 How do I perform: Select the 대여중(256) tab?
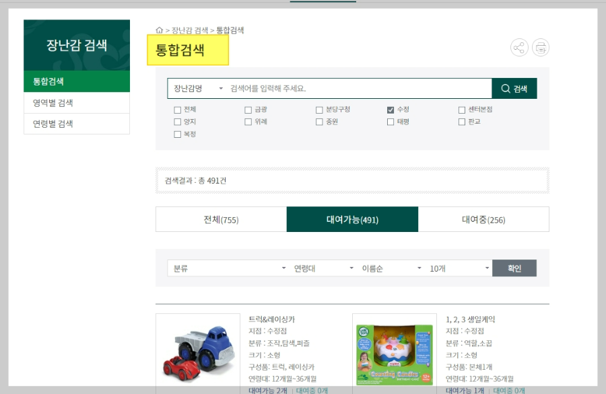[485, 219]
